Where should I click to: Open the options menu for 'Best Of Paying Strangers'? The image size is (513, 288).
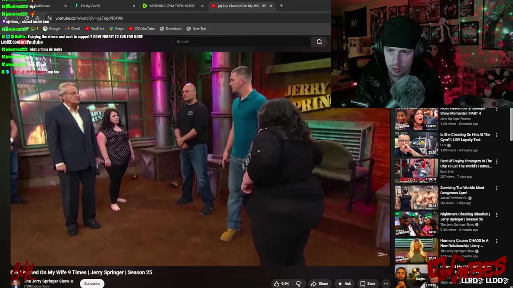[497, 162]
